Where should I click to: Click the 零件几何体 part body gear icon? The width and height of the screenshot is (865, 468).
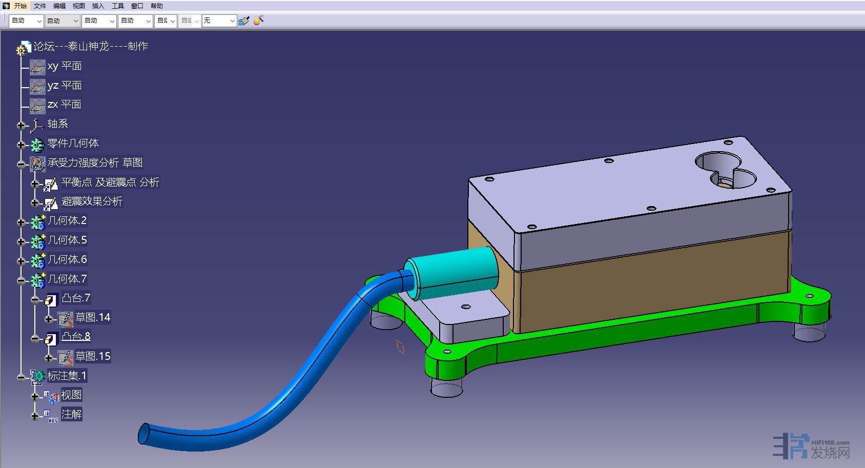click(37, 144)
